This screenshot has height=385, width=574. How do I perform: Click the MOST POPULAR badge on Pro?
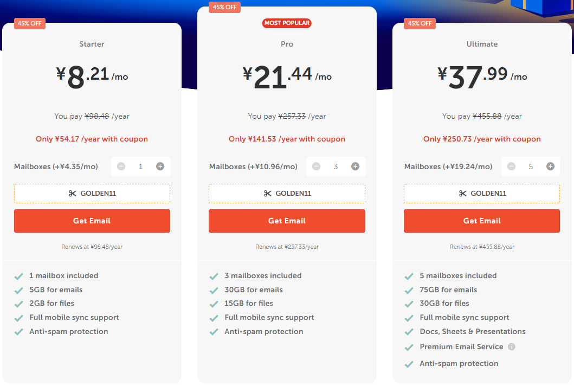[x=287, y=23]
